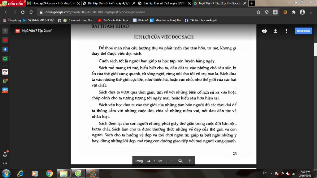Go to browser home page

click(x=31, y=12)
